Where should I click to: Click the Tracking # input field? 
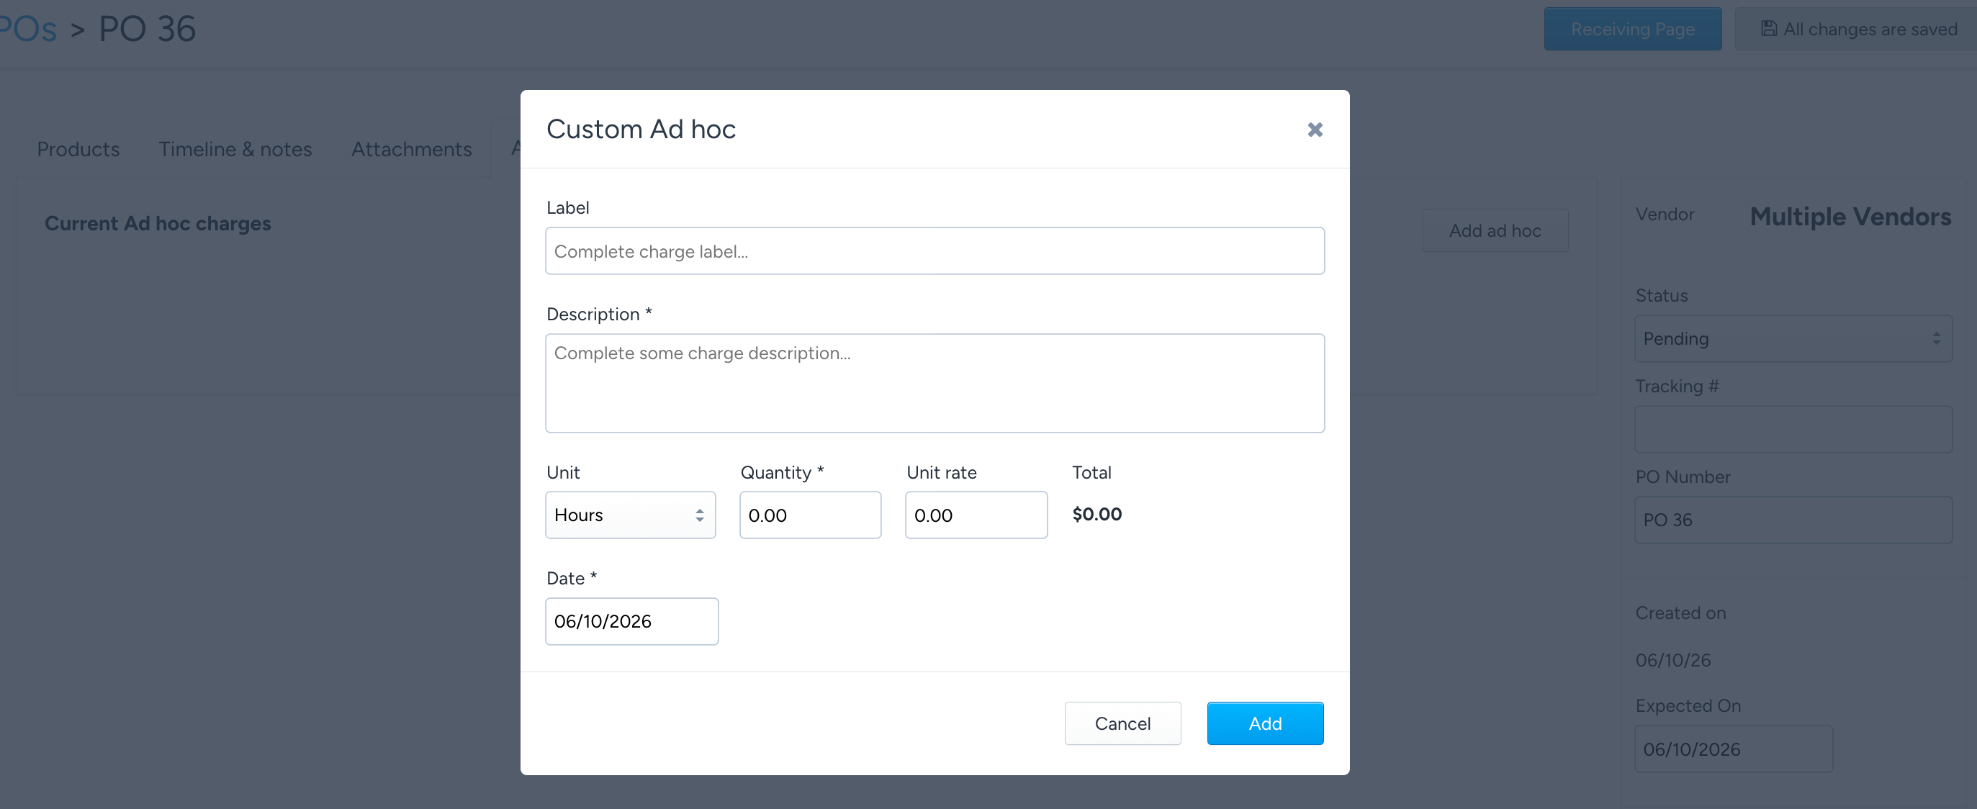pos(1793,429)
